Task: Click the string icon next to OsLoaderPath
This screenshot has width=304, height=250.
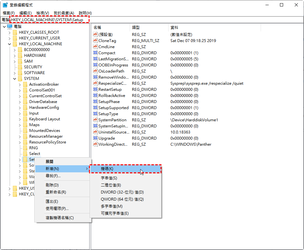Action: 95,71
